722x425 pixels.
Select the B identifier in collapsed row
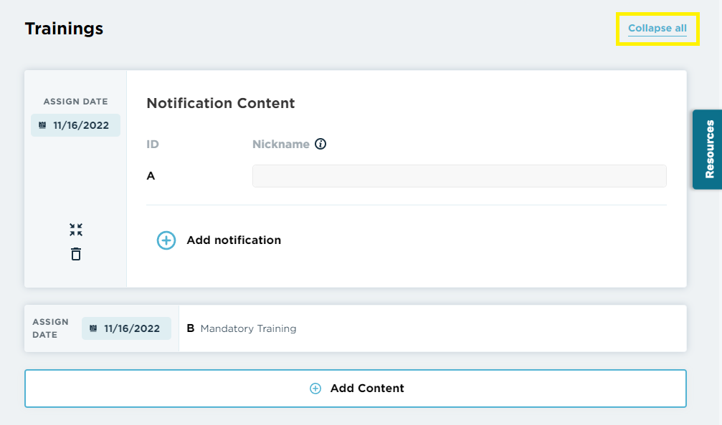pos(190,328)
